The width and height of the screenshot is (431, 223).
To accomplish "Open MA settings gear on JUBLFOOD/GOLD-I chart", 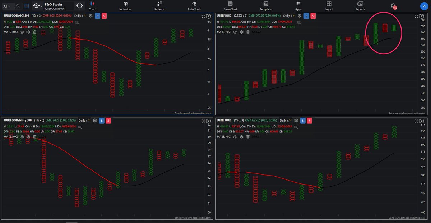I will [28, 32].
